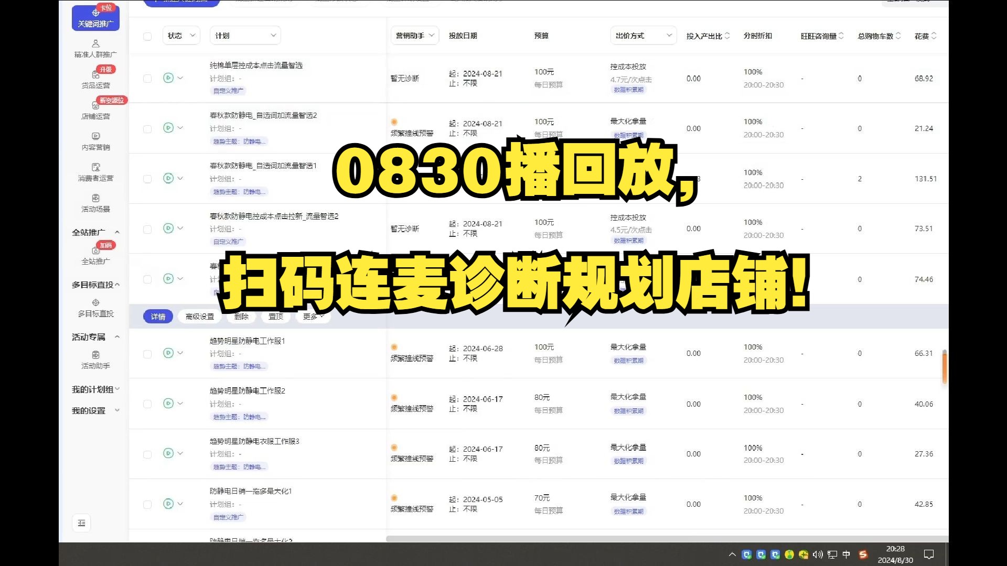The height and width of the screenshot is (566, 1007).
Task: Open Windows notification center icon
Action: [x=929, y=554]
